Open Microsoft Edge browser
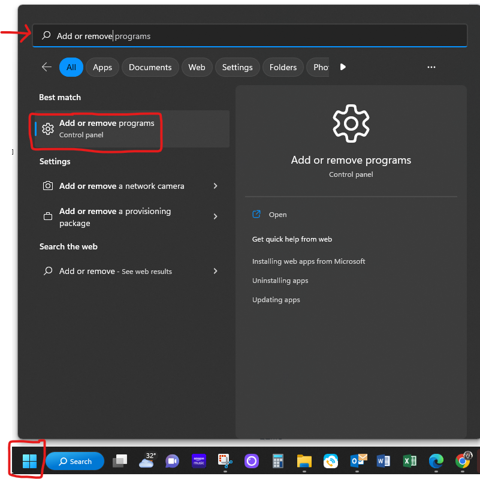The image size is (480, 479). pos(436,461)
